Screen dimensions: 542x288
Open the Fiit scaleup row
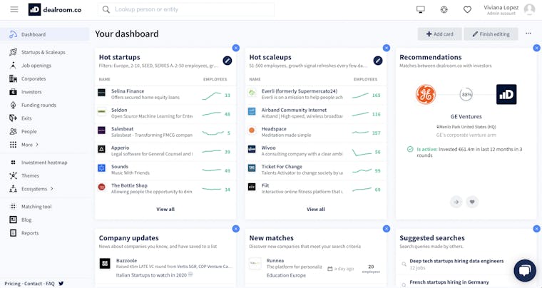point(316,188)
